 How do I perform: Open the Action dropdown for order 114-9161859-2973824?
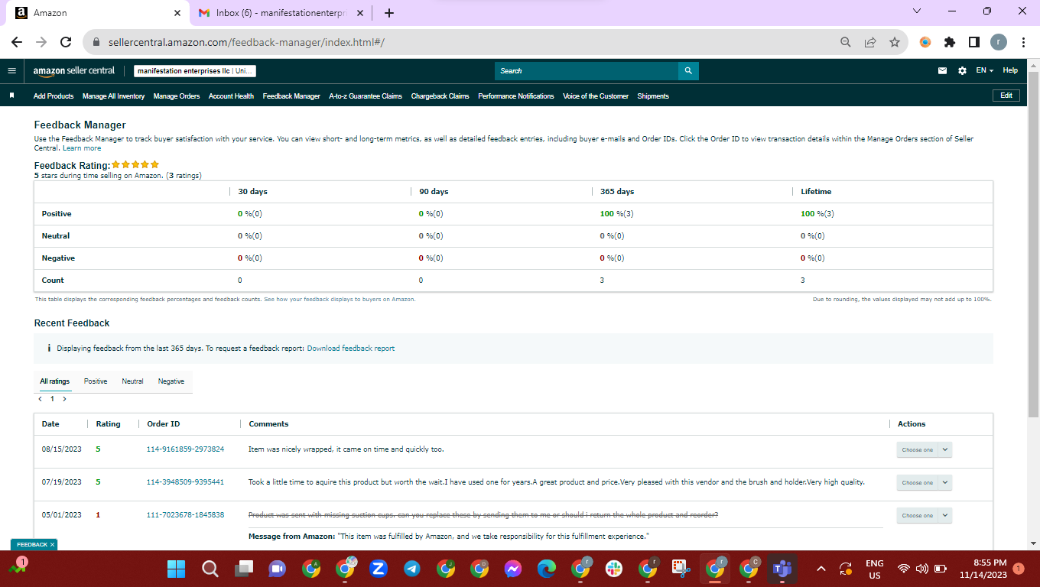(924, 450)
